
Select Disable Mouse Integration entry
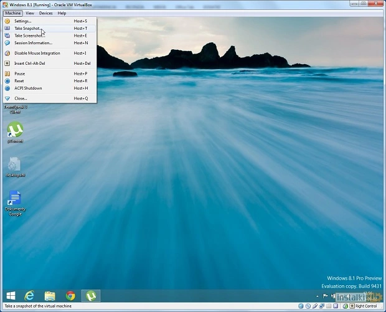click(x=50, y=53)
